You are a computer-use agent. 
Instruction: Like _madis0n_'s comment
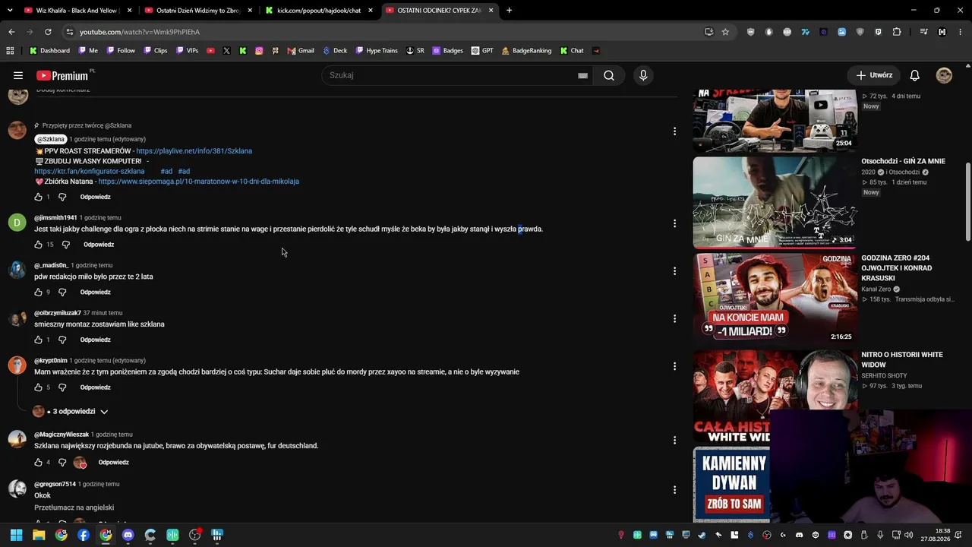coord(39,292)
